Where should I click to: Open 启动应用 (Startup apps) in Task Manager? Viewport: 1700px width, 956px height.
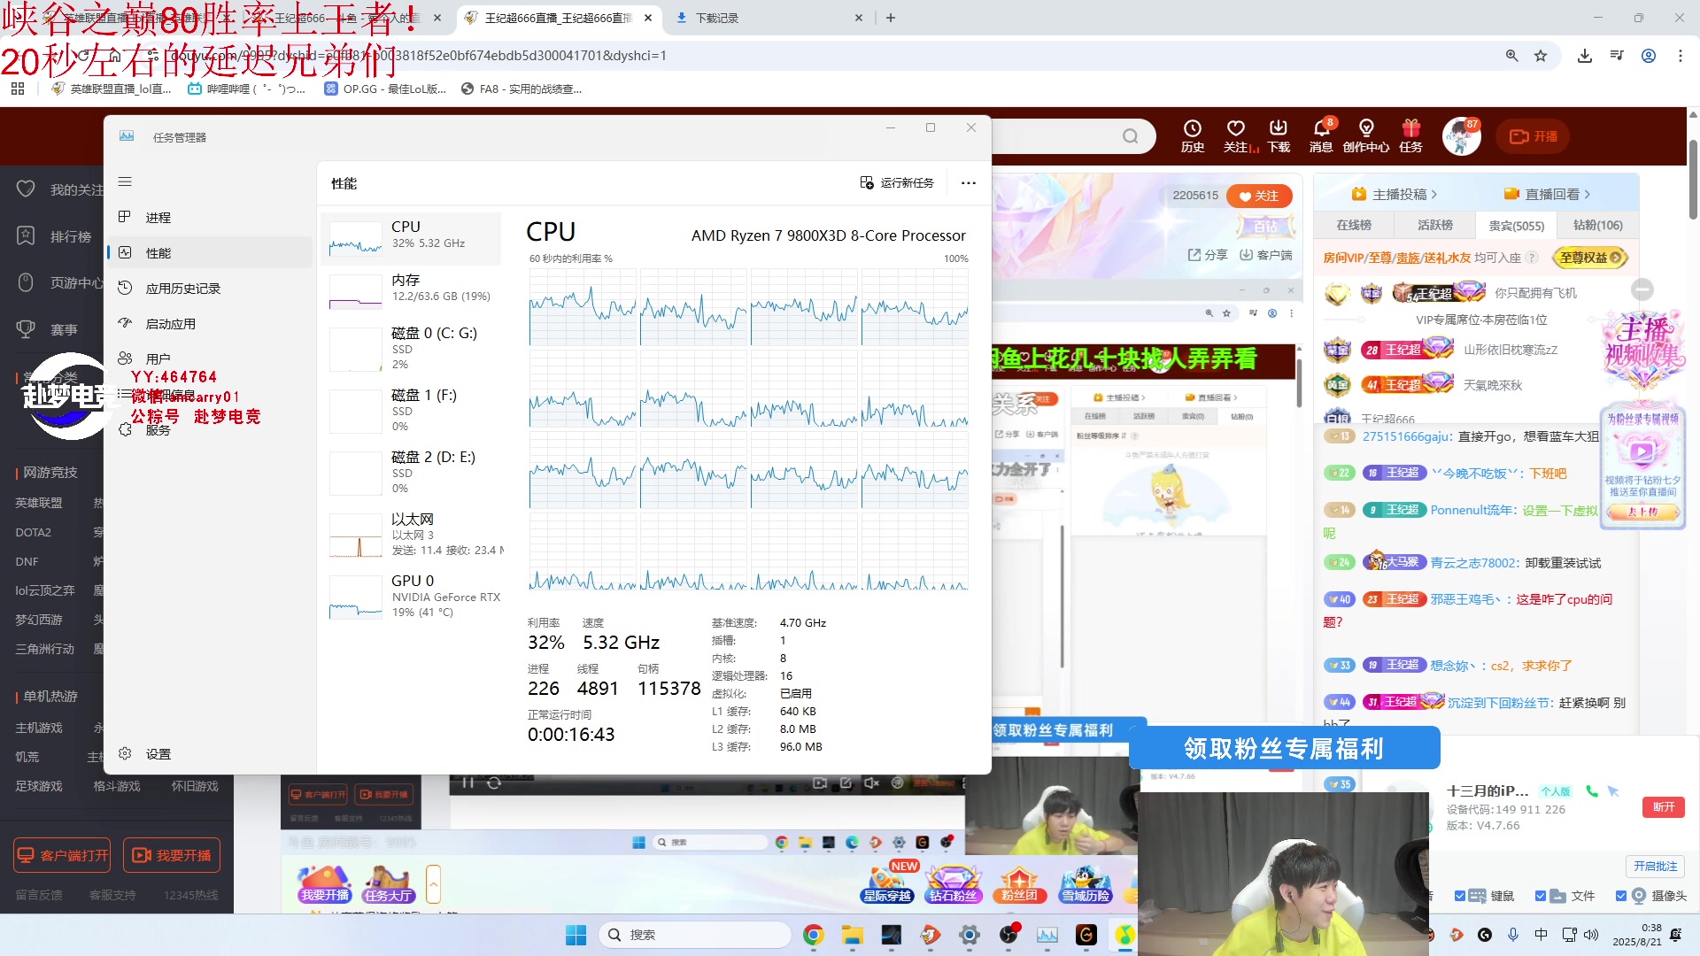(210, 323)
